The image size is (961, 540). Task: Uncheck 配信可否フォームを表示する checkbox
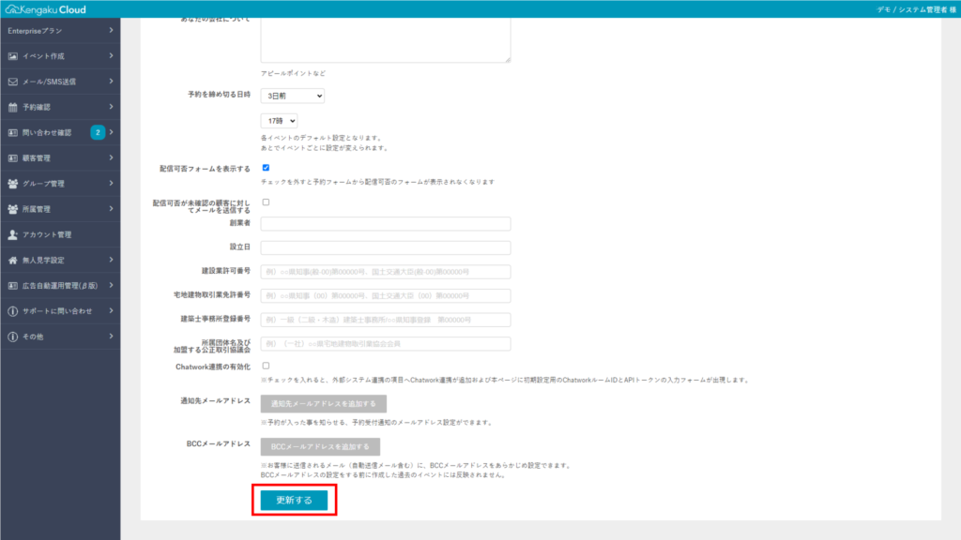pos(266,168)
